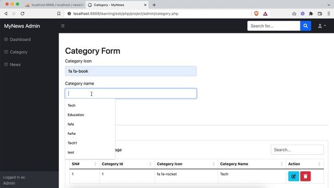This screenshot has width=334, height=188.
Task: Sort table by SN# column
Action: pos(85,164)
